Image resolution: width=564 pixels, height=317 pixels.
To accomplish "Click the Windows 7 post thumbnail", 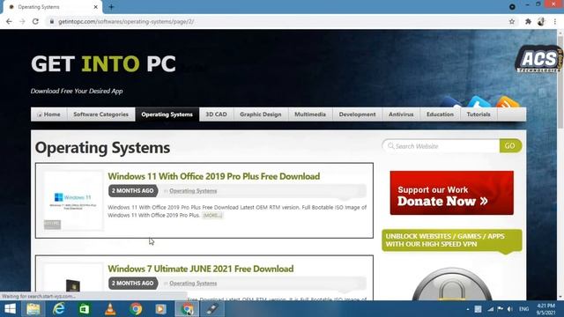I will [73, 282].
